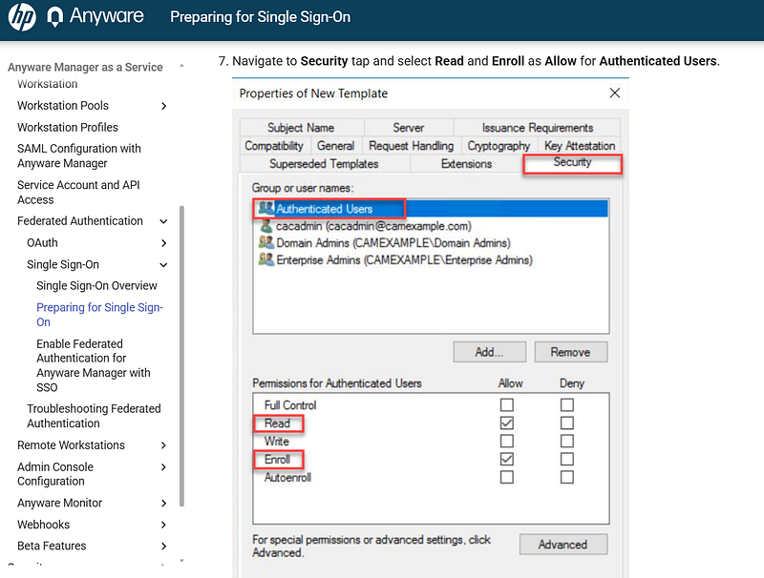Click the HP logo in header
Image resolution: width=764 pixels, height=578 pixels.
pyautogui.click(x=22, y=16)
